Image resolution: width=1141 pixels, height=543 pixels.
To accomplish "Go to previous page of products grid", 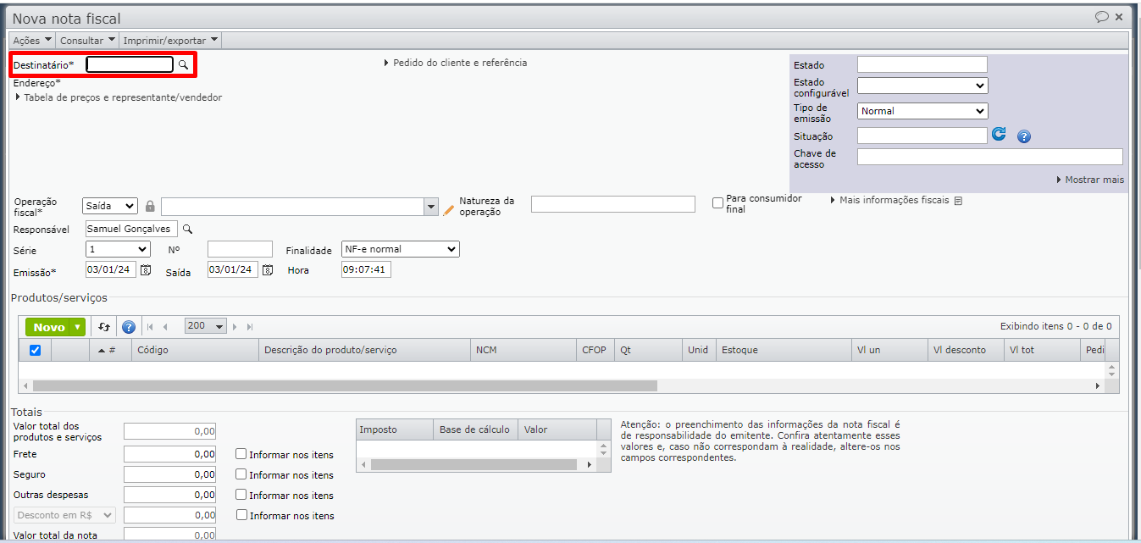I will (165, 326).
